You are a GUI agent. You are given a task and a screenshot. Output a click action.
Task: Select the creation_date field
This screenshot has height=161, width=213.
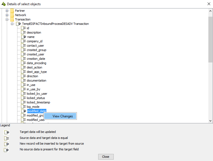coord(36,59)
